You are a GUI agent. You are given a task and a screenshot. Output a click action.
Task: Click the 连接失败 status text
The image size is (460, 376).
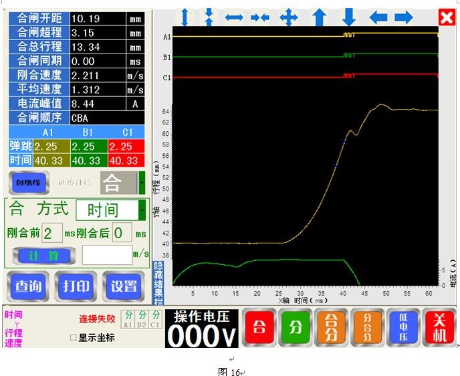[97, 318]
